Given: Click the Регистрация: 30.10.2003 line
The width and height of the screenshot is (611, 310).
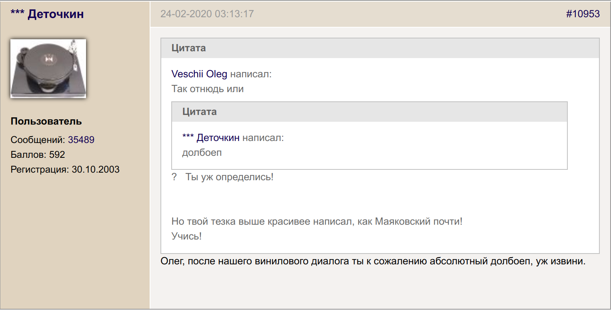Looking at the screenshot, I should (65, 169).
